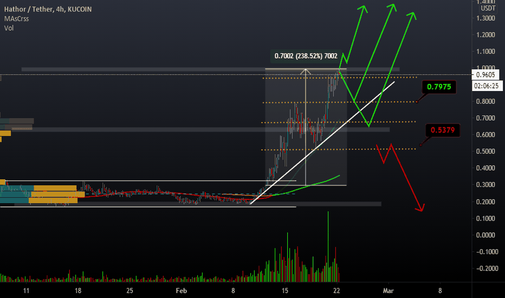Click the green 0.7975 price label
This screenshot has width=505, height=298.
(439, 87)
